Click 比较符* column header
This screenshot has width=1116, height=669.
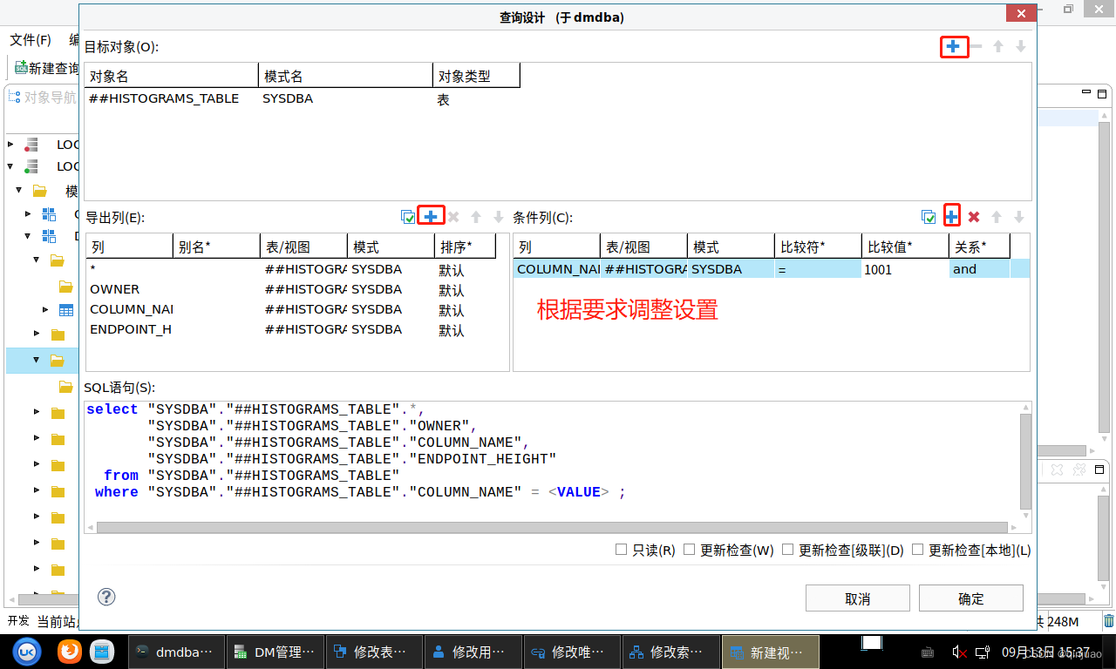(x=818, y=247)
